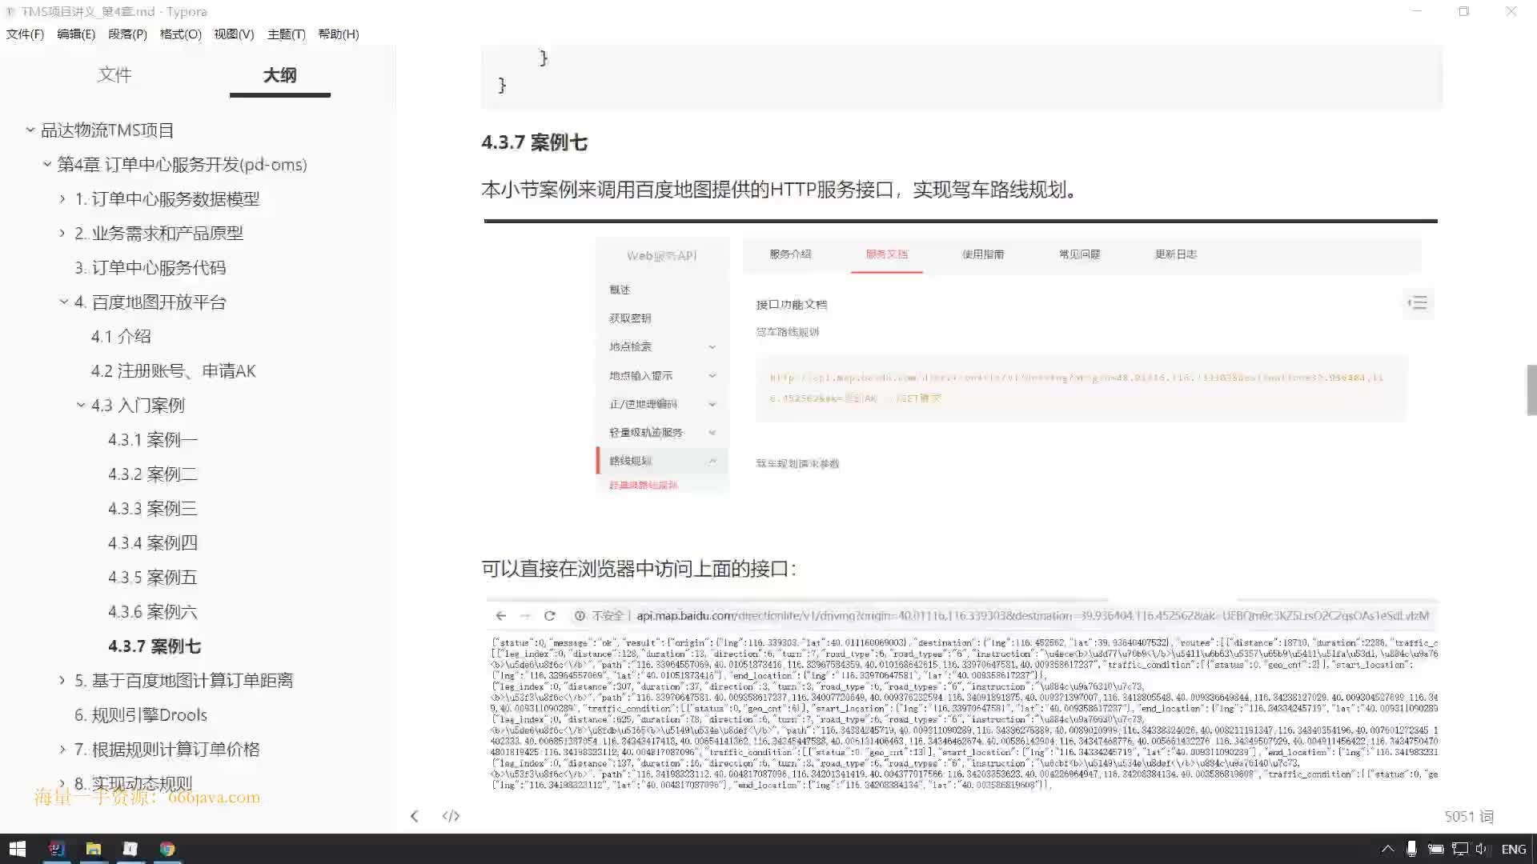Click the 5051 词 word count
Image resolution: width=1537 pixels, height=864 pixels.
(1469, 816)
